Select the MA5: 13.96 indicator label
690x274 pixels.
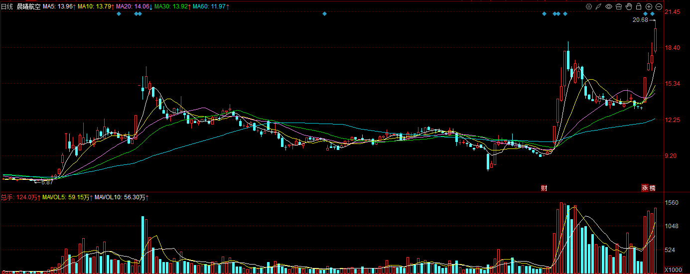click(60, 6)
